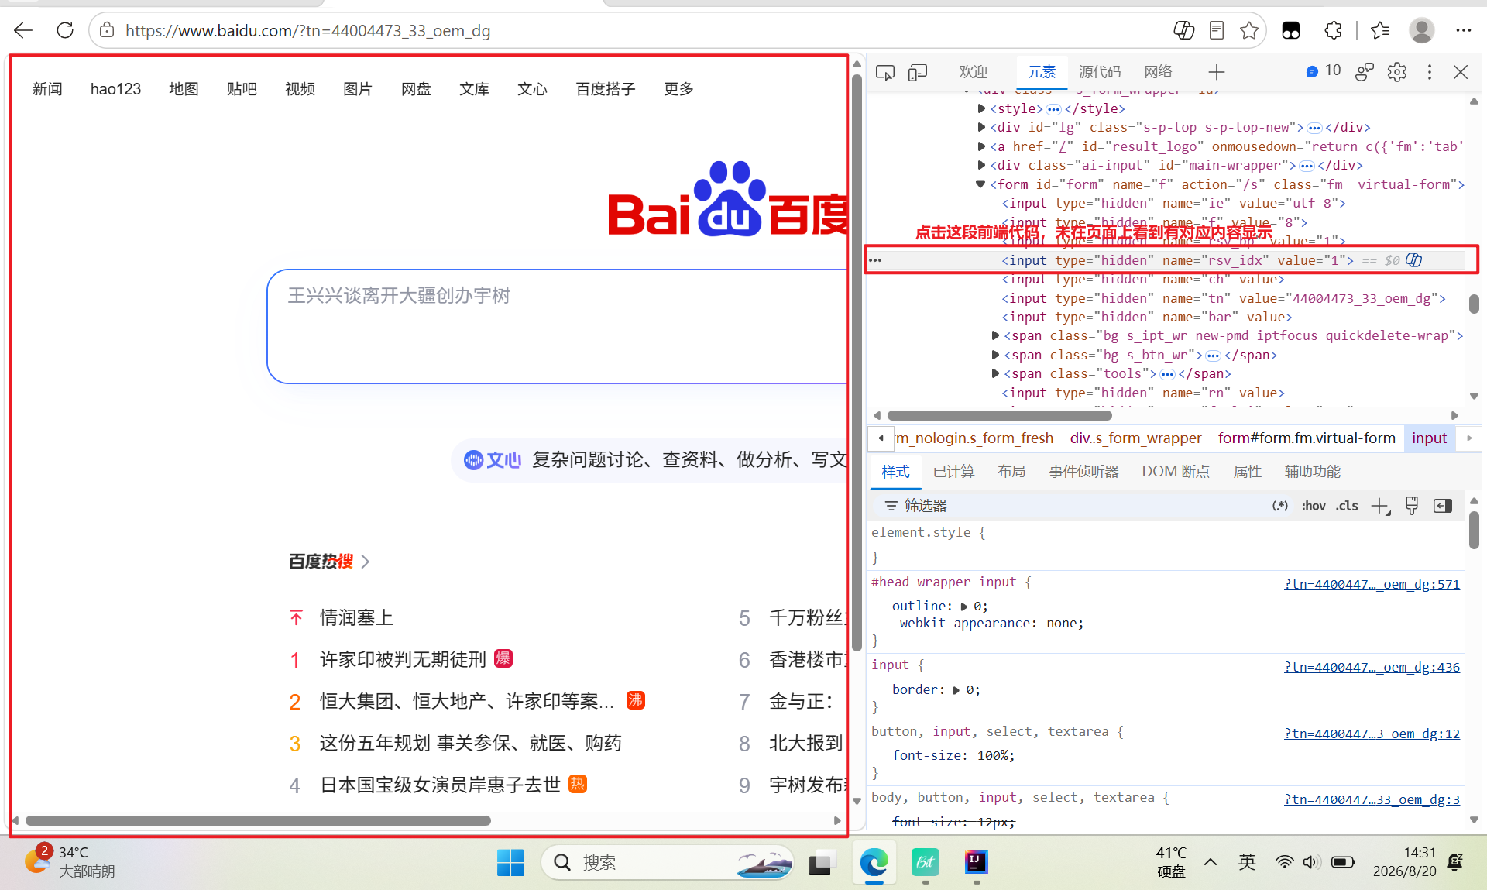
Task: Open the DevTools customize vertical-dots menu
Action: coord(1430,72)
